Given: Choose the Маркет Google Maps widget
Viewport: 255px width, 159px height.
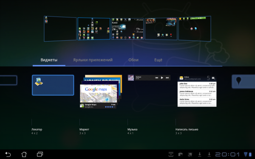Looking at the screenshot, I should (101, 91).
